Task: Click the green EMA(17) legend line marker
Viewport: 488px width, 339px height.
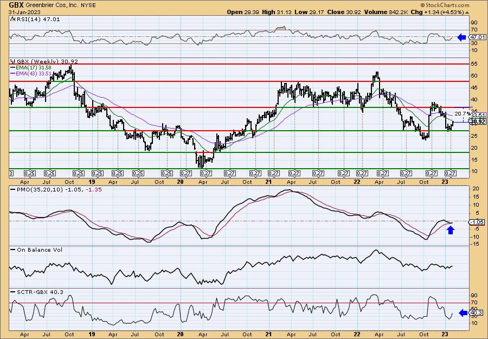Action: coord(13,67)
